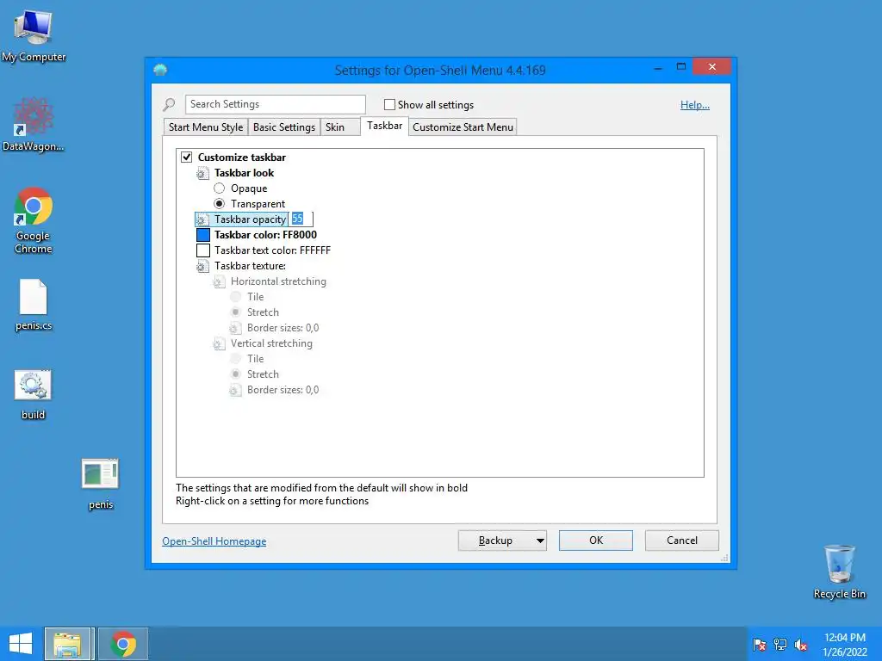Click the gear icon beside Vertical stretching

(219, 343)
